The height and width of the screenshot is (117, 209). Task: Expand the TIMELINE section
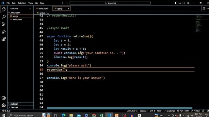21,108
